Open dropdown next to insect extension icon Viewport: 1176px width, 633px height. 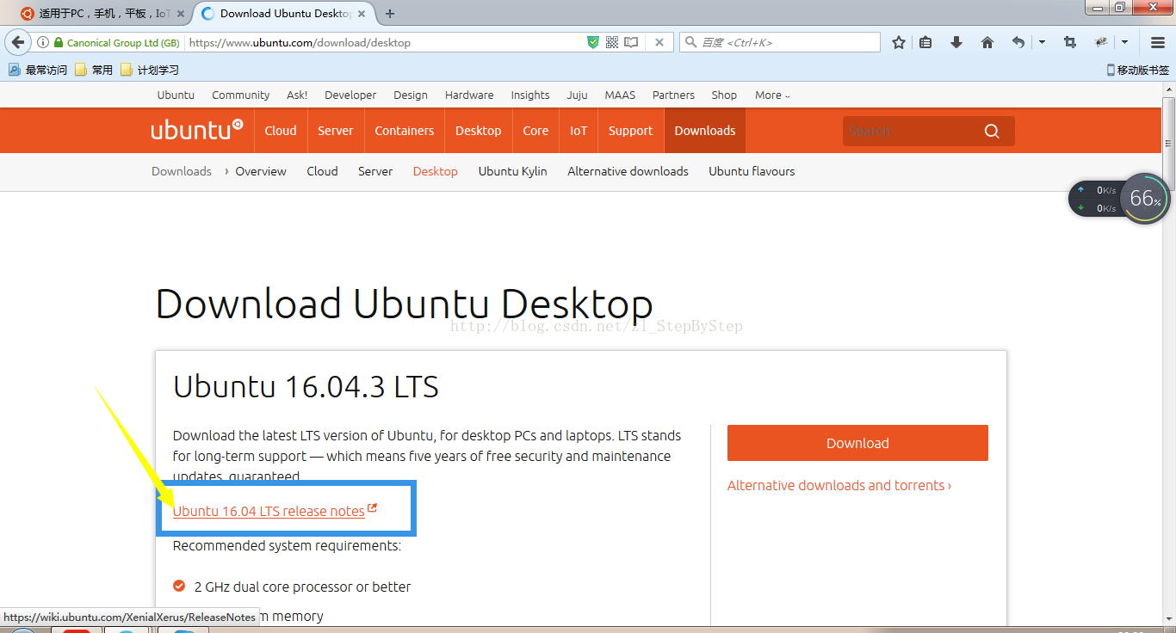click(1124, 42)
